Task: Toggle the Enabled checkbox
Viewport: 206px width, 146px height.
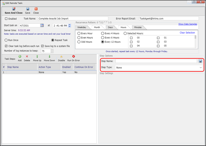Action: [6, 19]
